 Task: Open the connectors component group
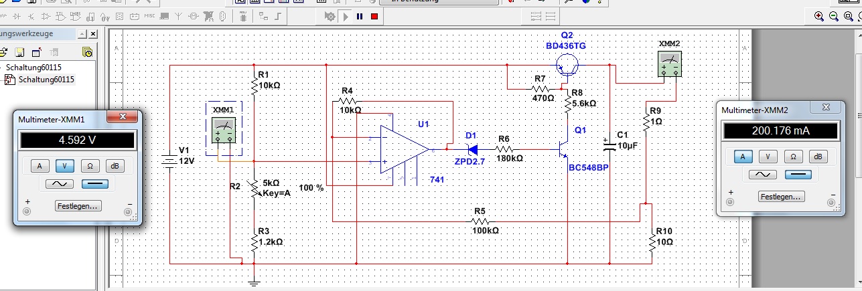tap(223, 17)
